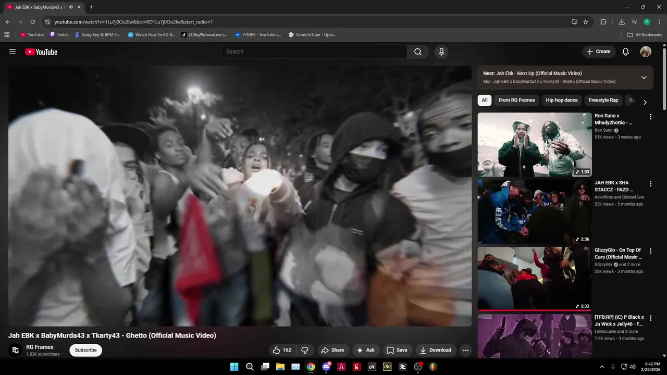Open Windows Start menu
This screenshot has width=667, height=375.
tap(234, 367)
